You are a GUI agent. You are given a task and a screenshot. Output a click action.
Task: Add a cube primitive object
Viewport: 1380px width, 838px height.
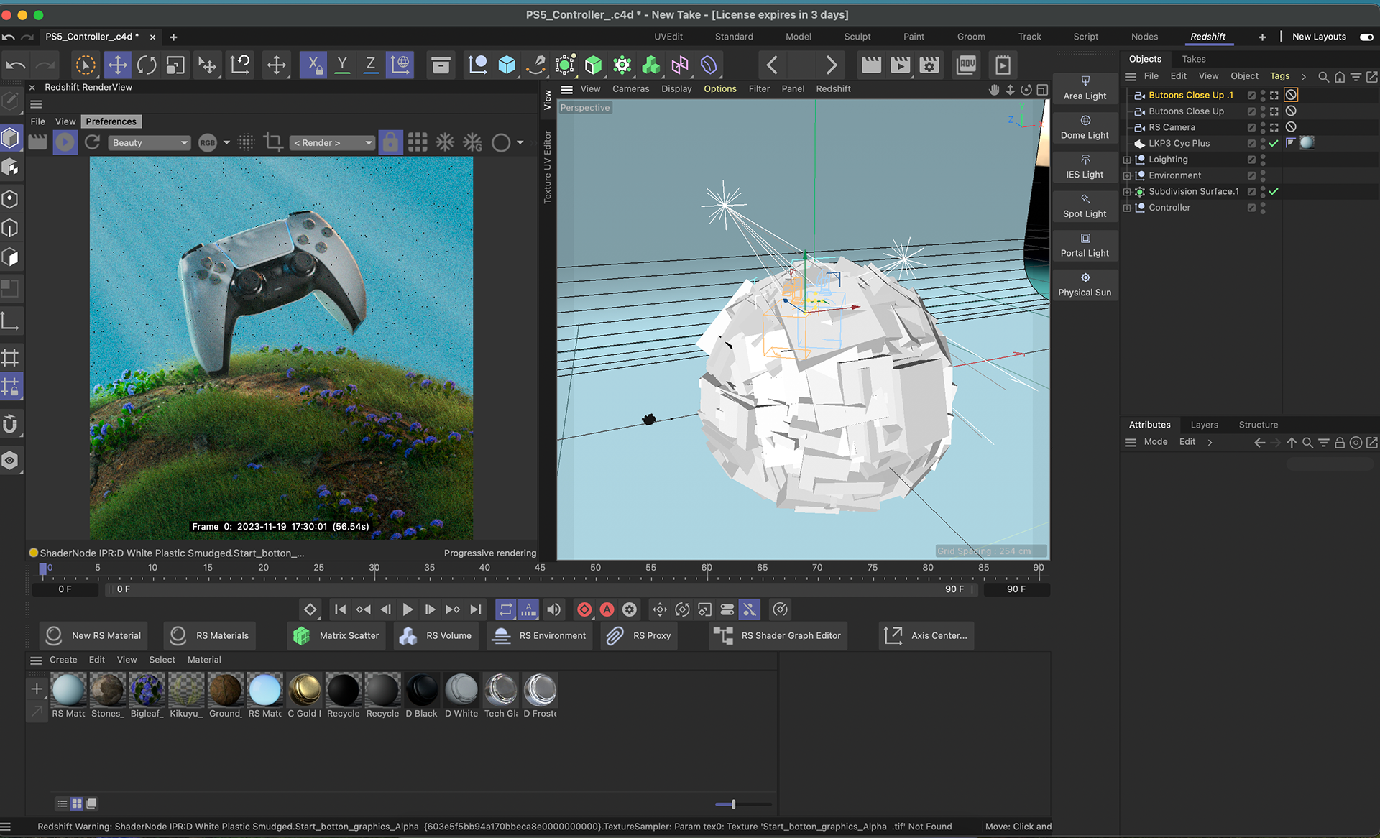[507, 65]
